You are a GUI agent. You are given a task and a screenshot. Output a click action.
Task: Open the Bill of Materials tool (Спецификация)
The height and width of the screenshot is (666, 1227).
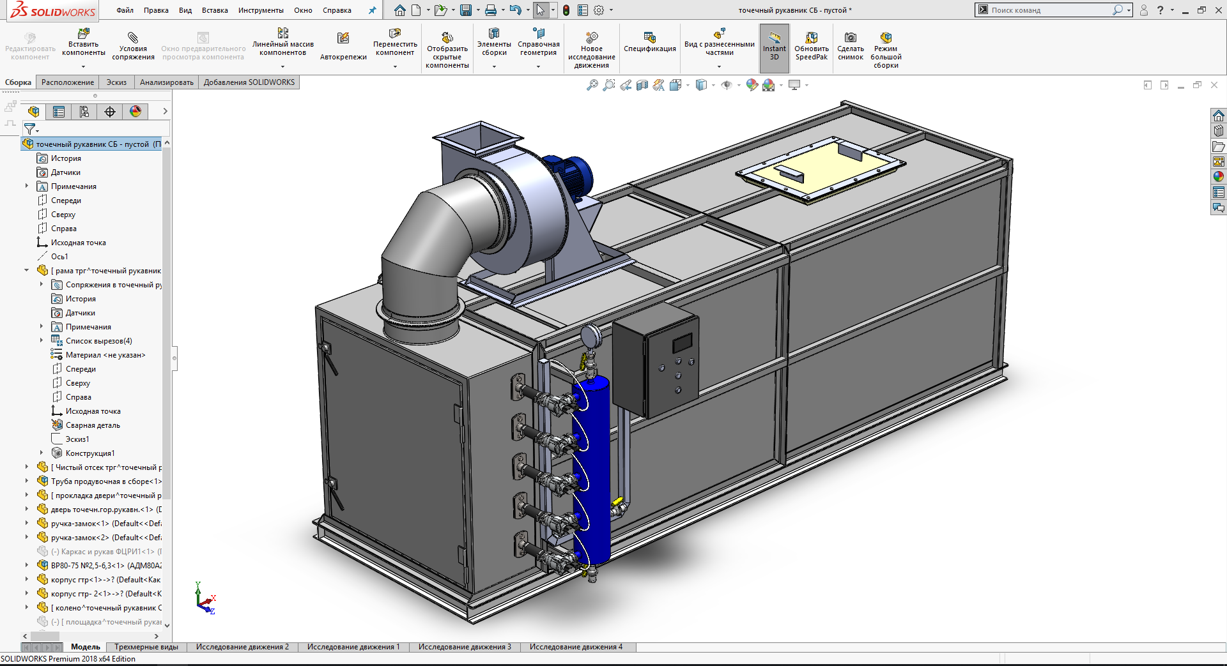coord(649,38)
